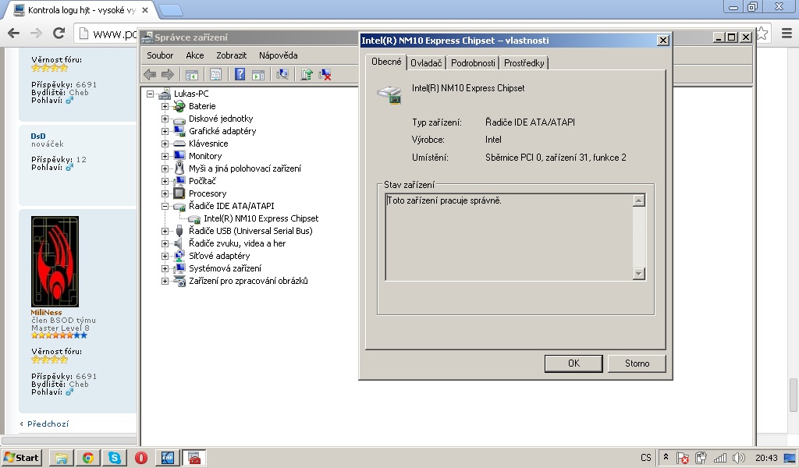
Task: Go back in the Chrome browser
Action: 14,33
